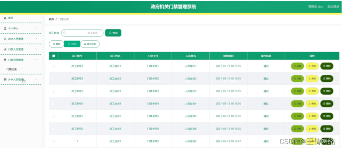Click 删除 for the 员工账号6 row

[x=327, y=129]
